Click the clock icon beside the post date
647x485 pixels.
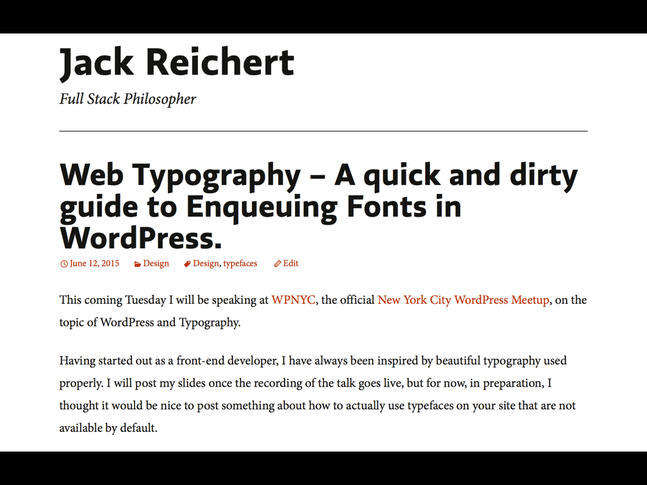tap(64, 264)
